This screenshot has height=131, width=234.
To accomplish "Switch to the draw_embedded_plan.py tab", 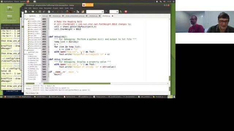I will [x=75, y=16].
